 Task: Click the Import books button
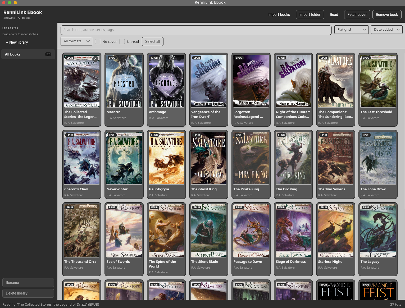coord(279,15)
